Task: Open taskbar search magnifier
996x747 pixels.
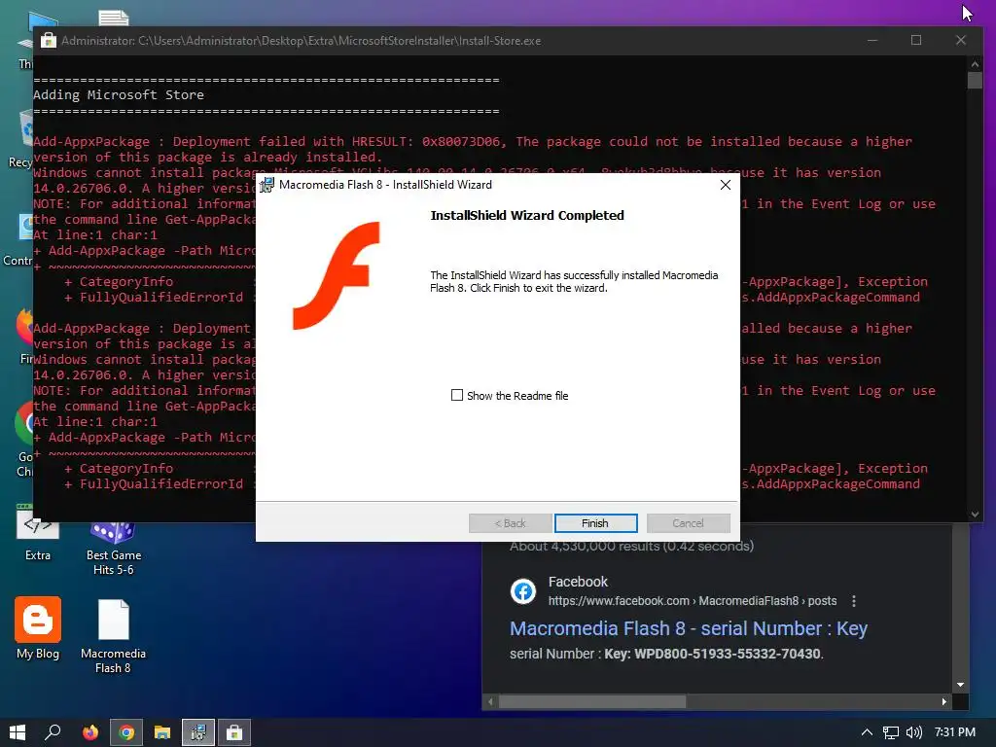Action: pyautogui.click(x=53, y=732)
